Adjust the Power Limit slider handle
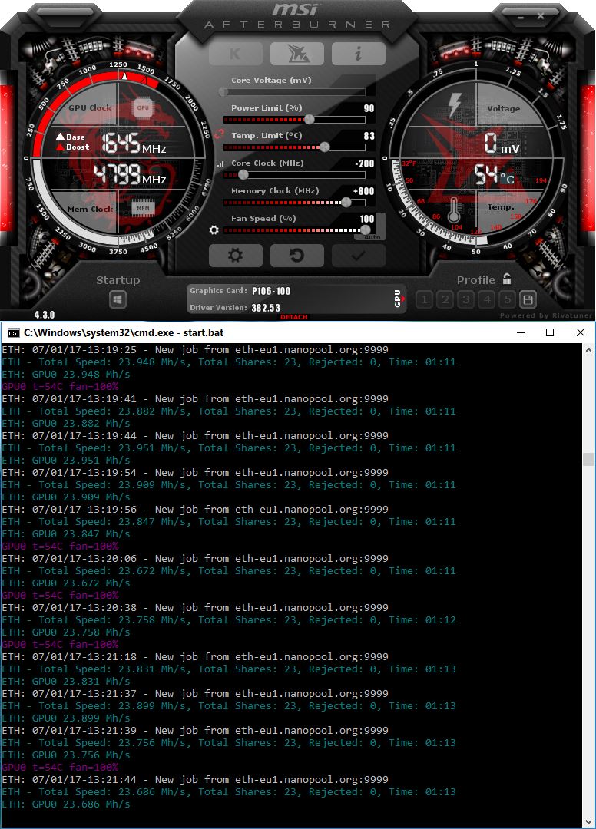Image resolution: width=596 pixels, height=829 pixels. pyautogui.click(x=310, y=120)
